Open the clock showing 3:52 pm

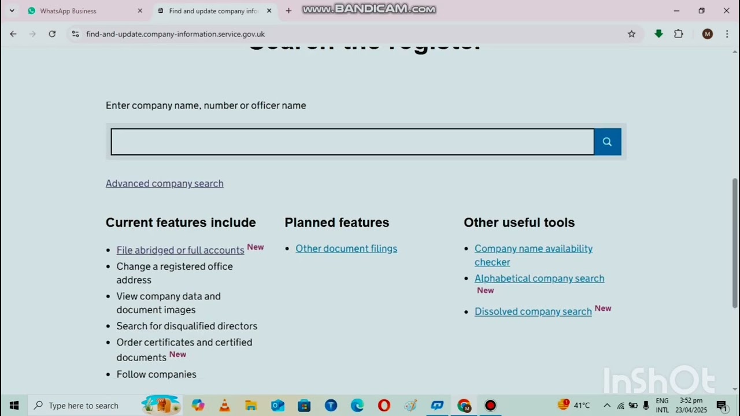tap(691, 406)
